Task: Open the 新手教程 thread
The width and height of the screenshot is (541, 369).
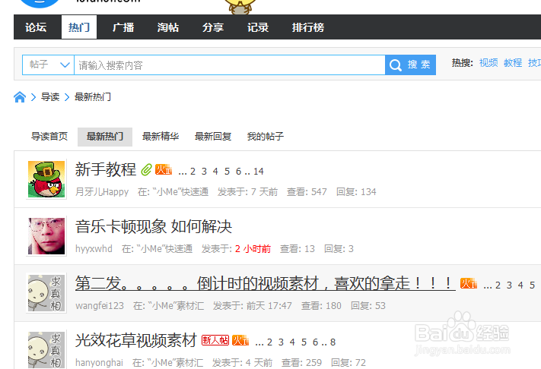Action: (106, 170)
